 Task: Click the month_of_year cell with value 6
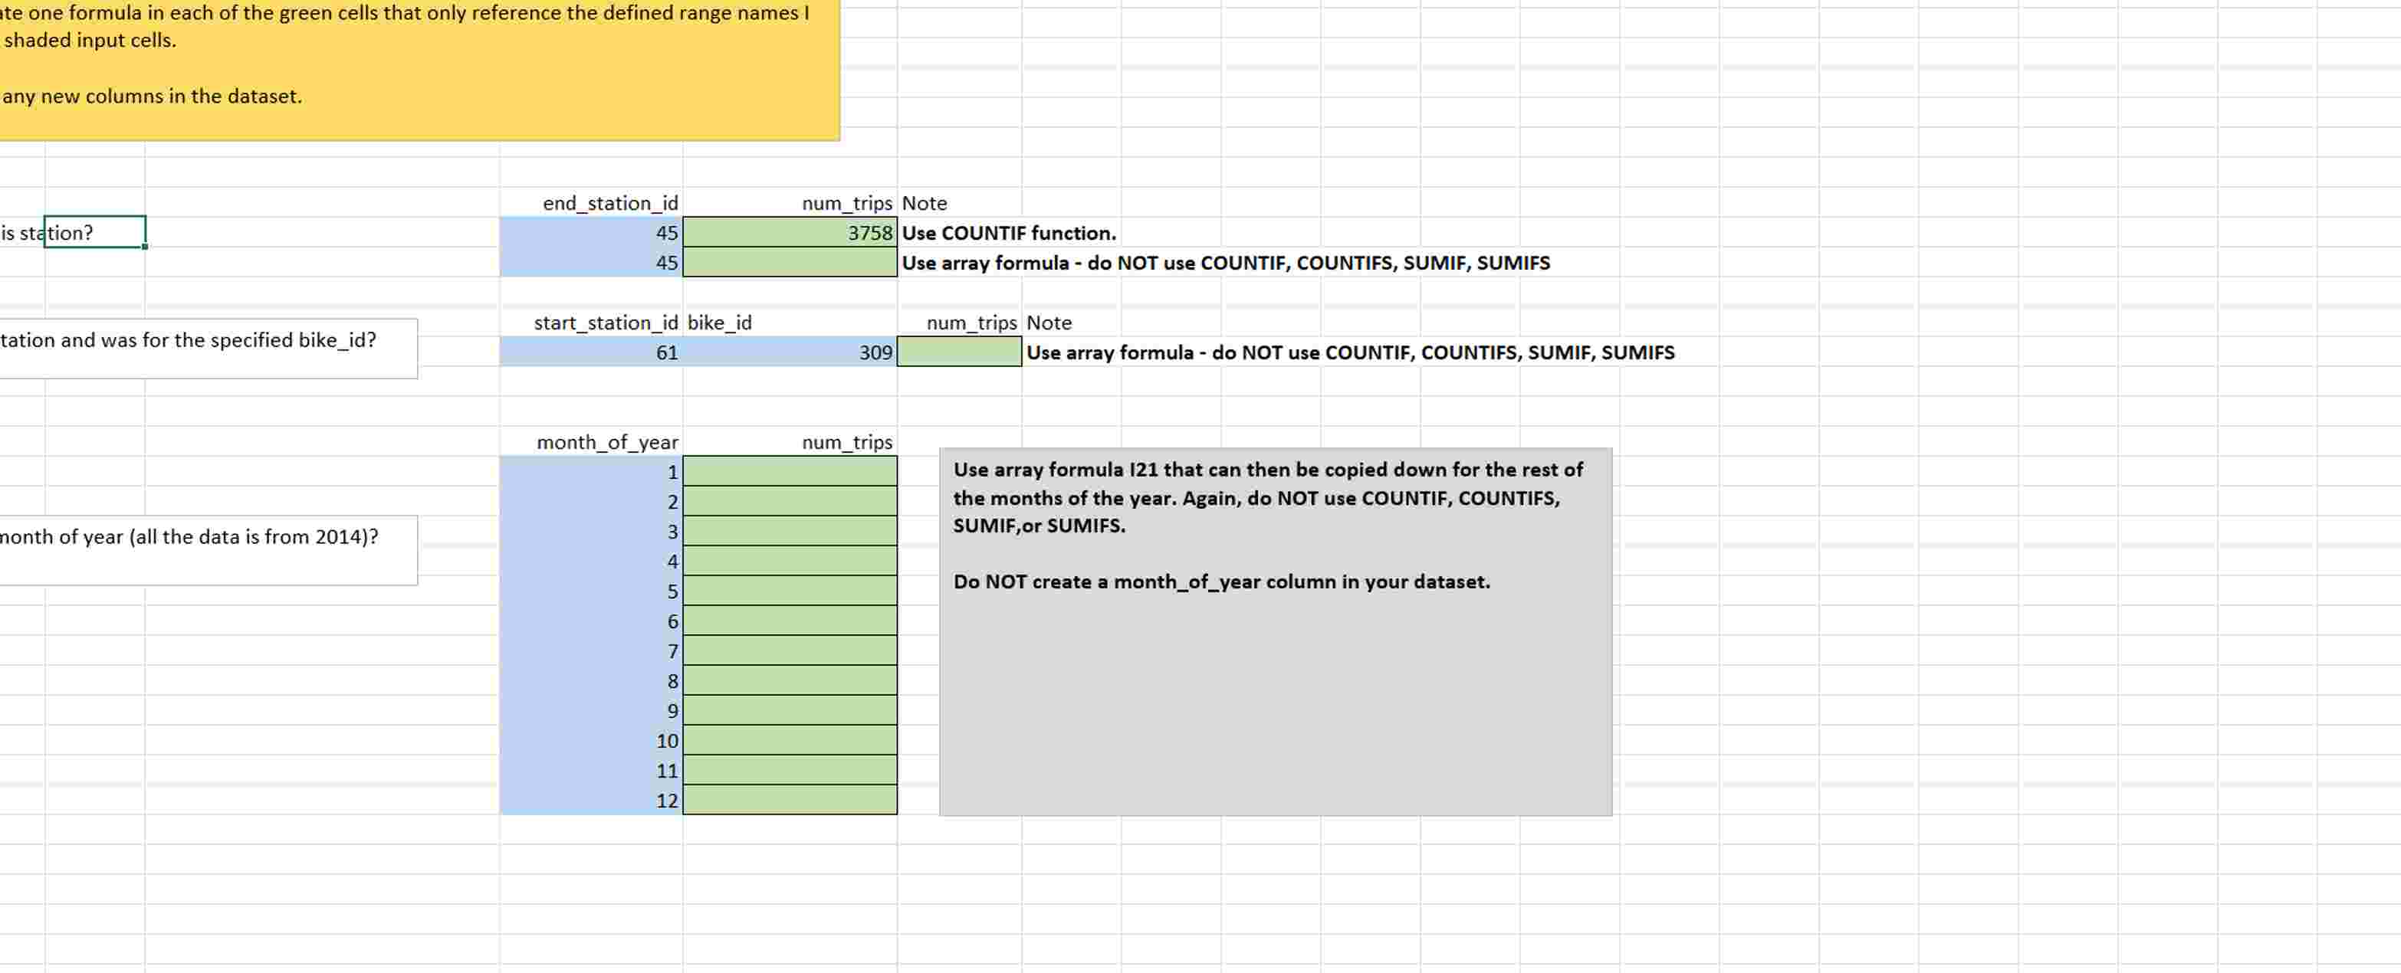pyautogui.click(x=591, y=621)
